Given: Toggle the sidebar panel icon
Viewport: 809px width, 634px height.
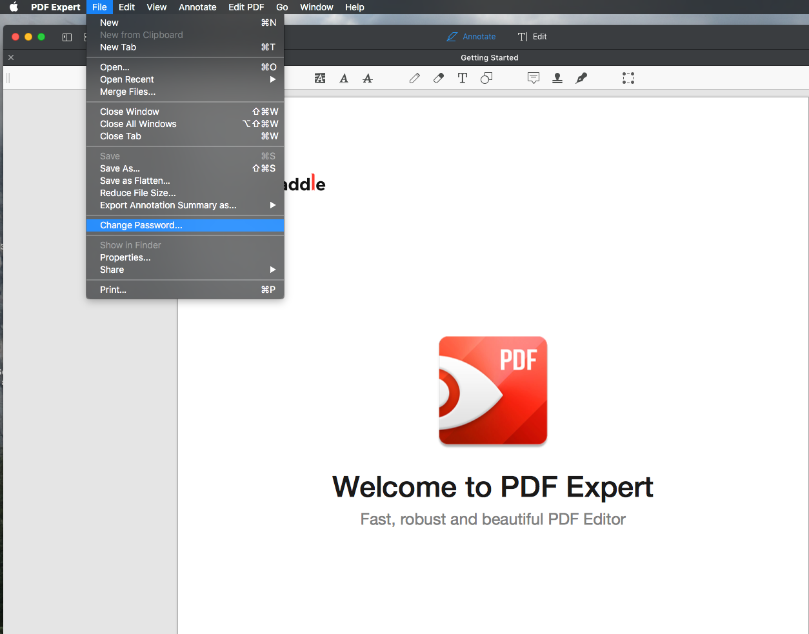Looking at the screenshot, I should coord(67,37).
